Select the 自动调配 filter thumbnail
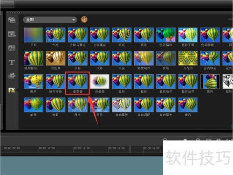This screenshot has width=233, height=175. coord(144,105)
